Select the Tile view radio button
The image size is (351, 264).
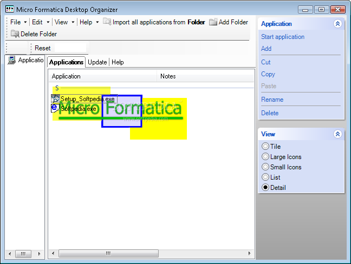(265, 146)
